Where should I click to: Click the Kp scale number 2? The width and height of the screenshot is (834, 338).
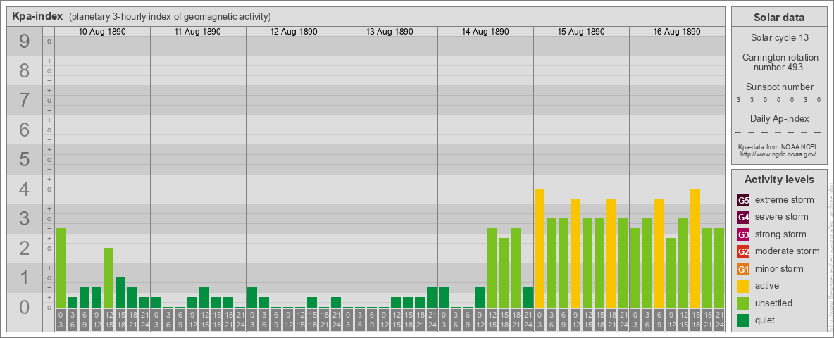coord(25,248)
